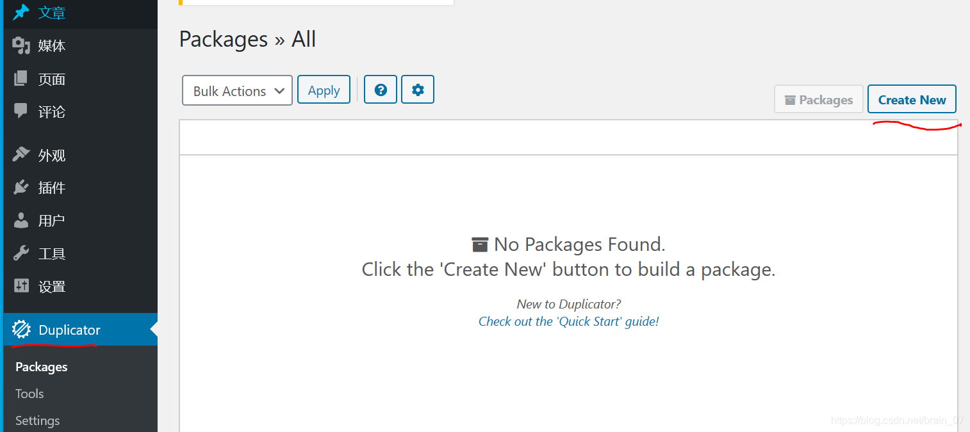Click the Create New button

click(x=912, y=99)
